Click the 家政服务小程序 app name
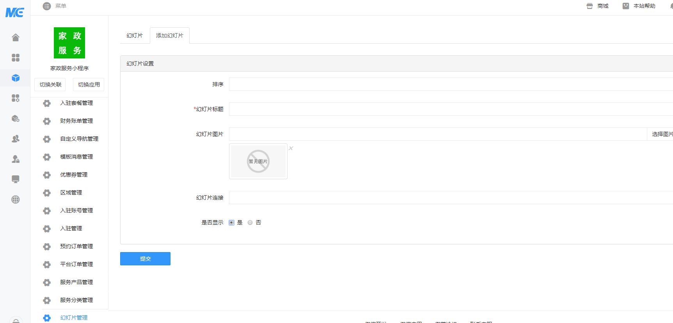 [x=69, y=68]
